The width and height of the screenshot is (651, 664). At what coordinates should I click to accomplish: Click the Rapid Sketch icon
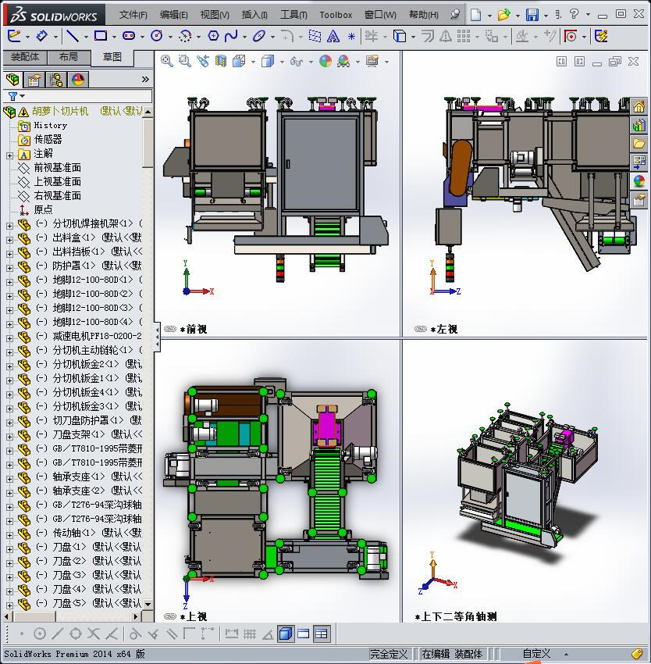click(x=601, y=37)
